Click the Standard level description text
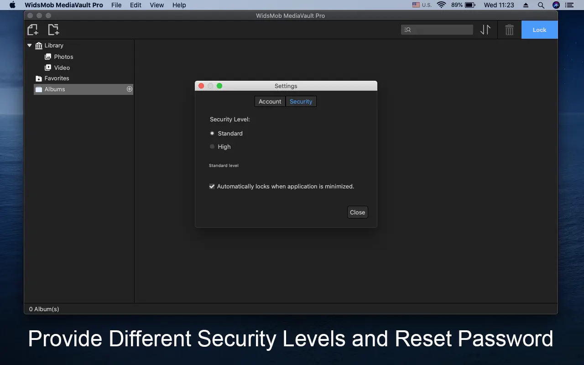Viewport: 584px width, 365px height. 224,166
